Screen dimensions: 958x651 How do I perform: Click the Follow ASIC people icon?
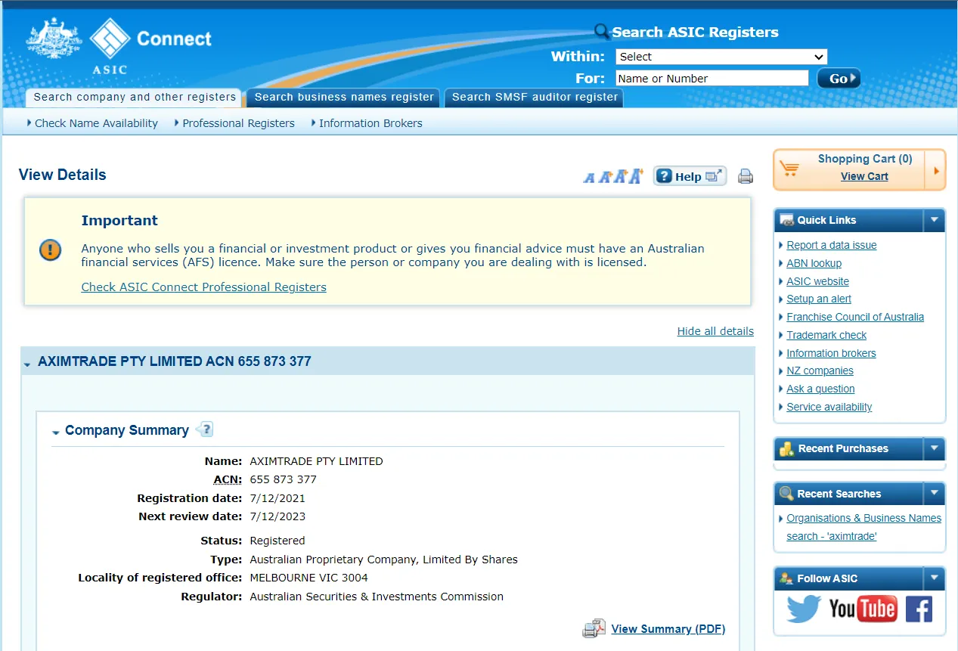pos(786,578)
